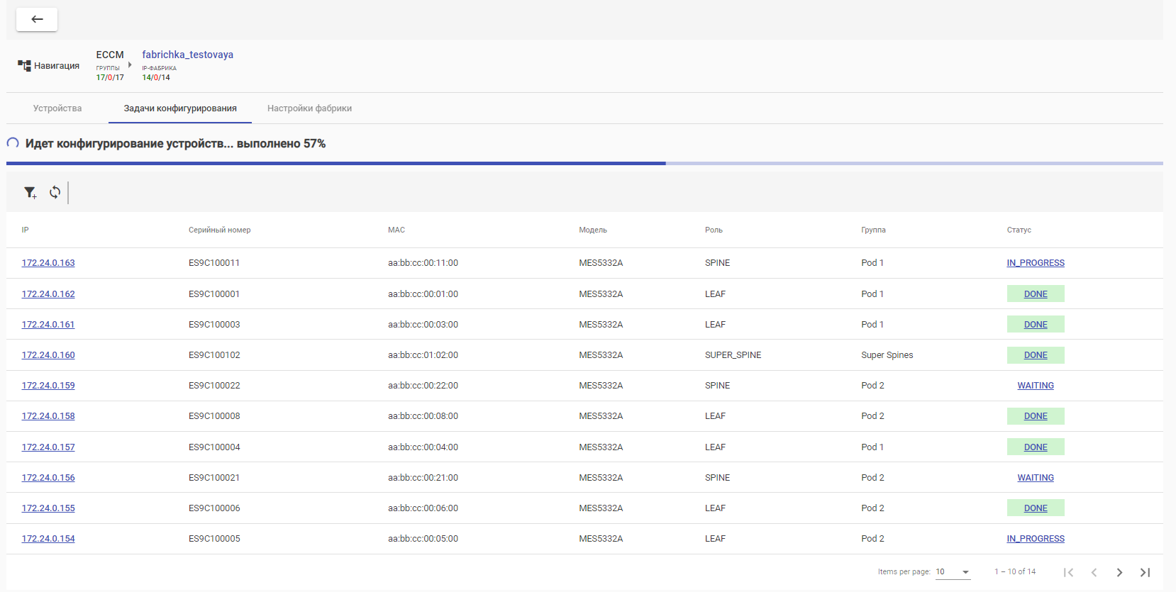
Task: Select the ECCM group breadcrumb
Action: pos(110,55)
